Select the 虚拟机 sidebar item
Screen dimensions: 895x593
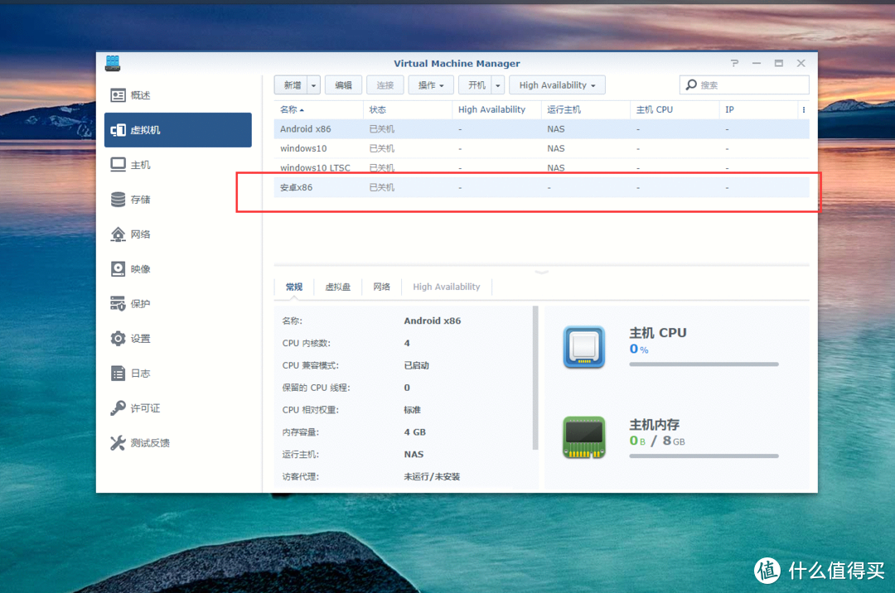coord(178,130)
